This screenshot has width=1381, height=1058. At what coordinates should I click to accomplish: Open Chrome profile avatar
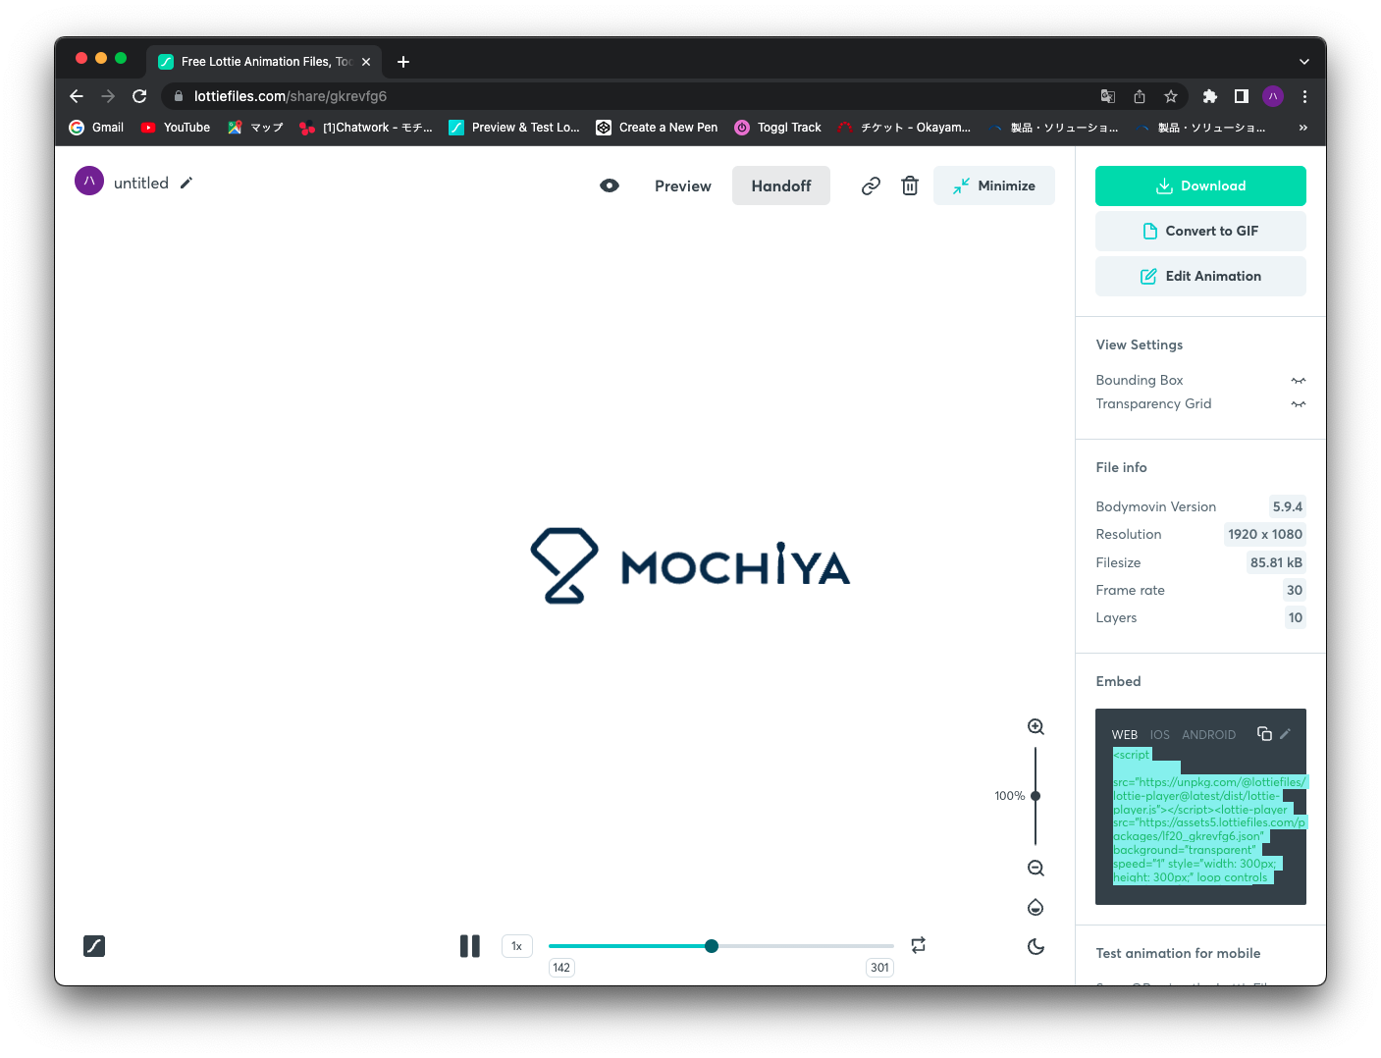click(x=1273, y=96)
